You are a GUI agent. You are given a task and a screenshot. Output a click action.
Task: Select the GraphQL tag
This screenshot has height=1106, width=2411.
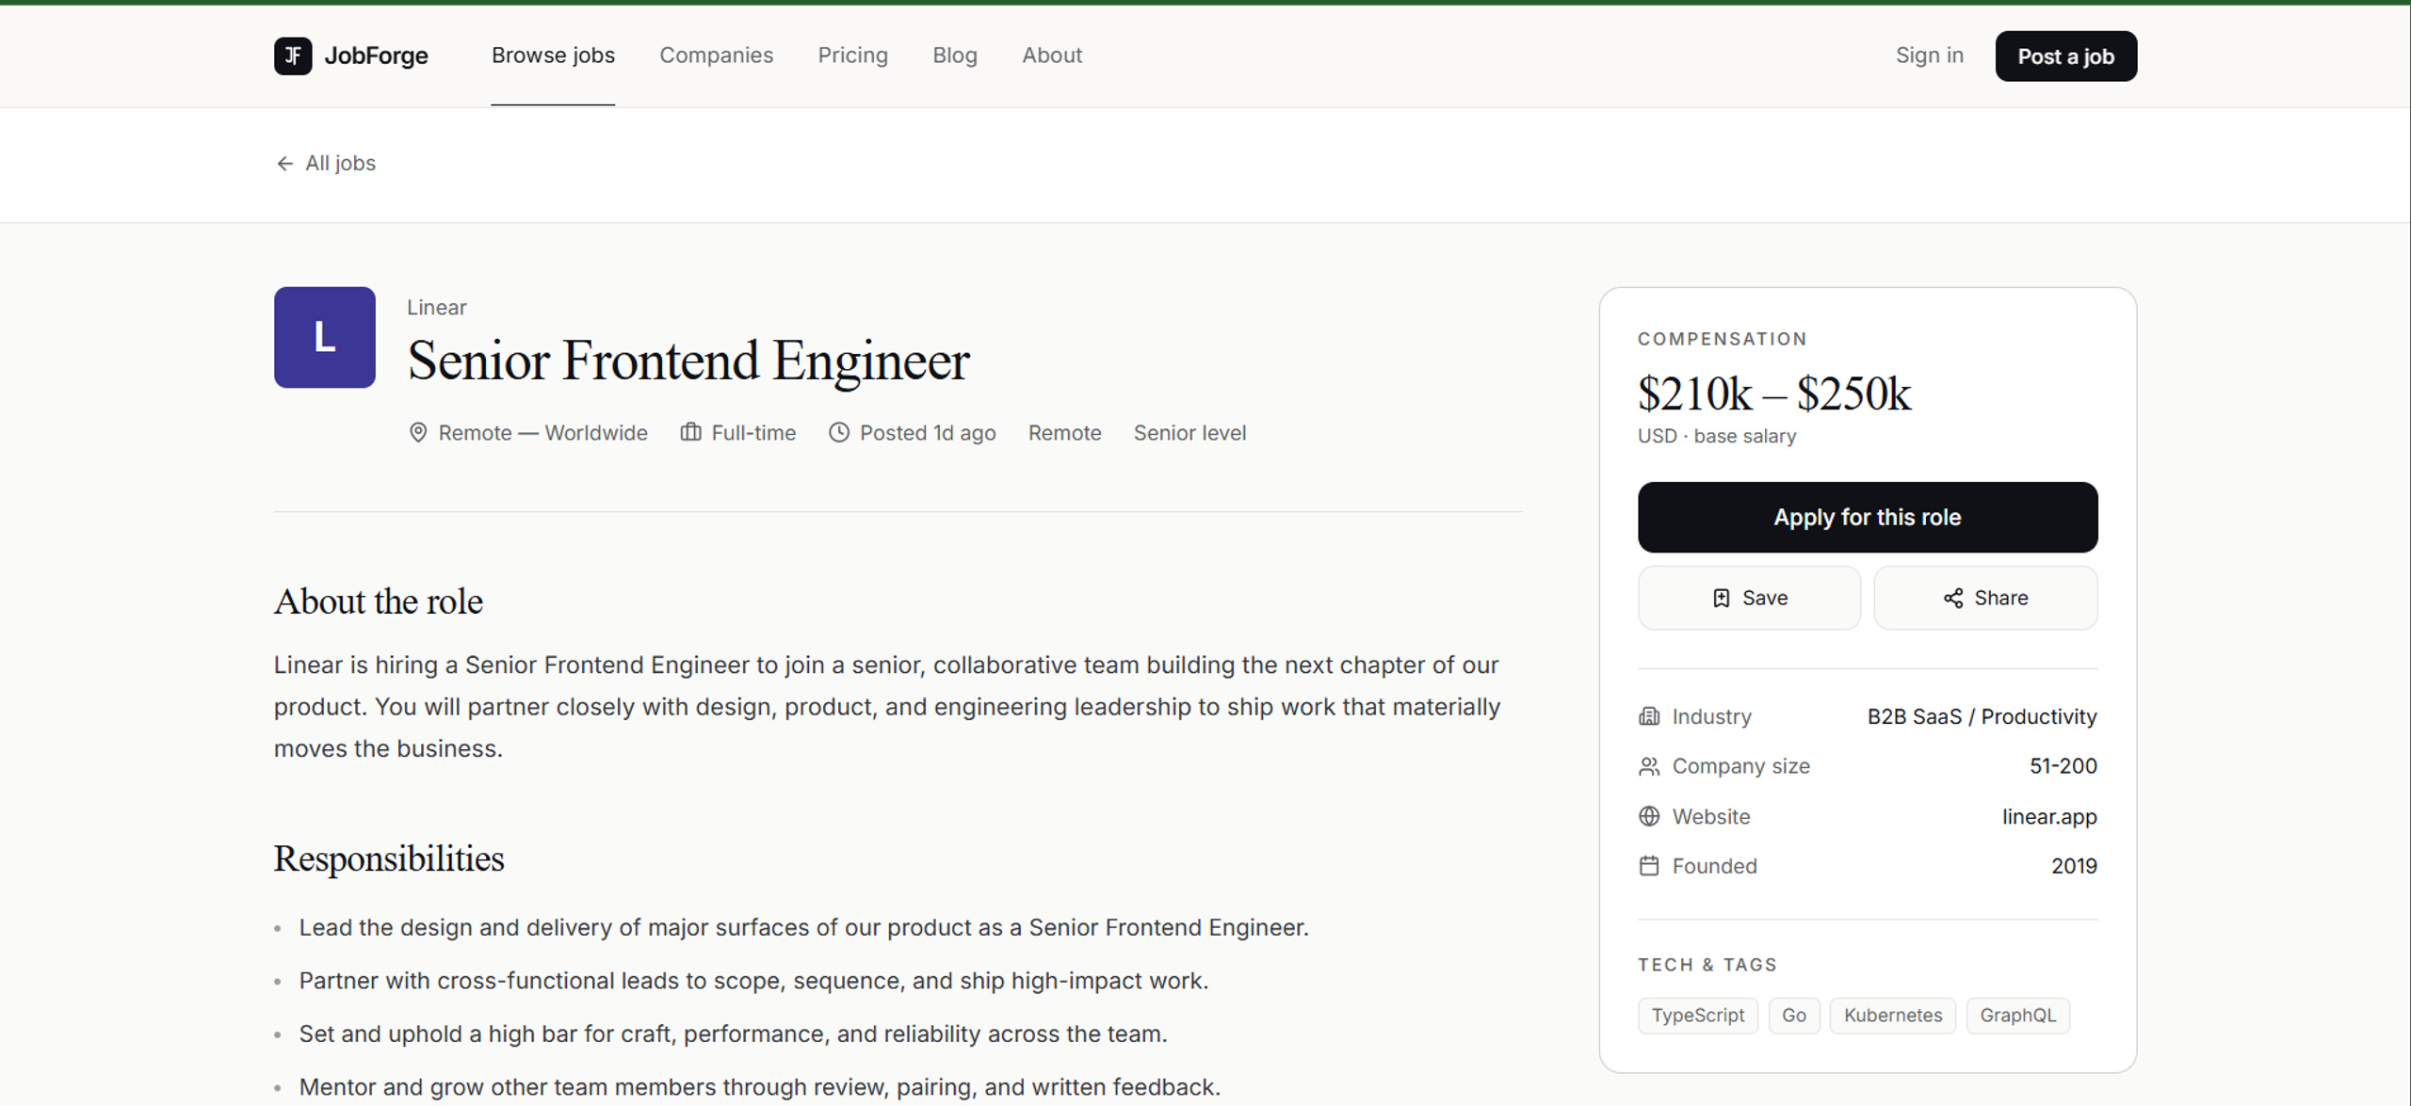click(2018, 1016)
